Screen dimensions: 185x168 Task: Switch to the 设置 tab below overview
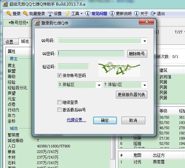[11, 42]
